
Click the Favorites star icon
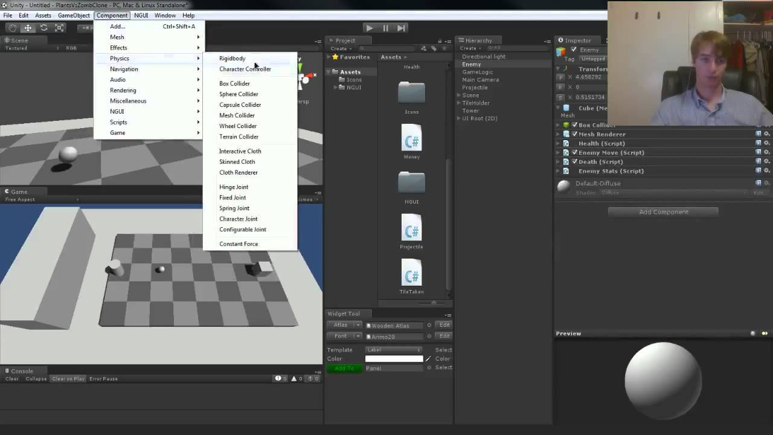click(x=334, y=57)
